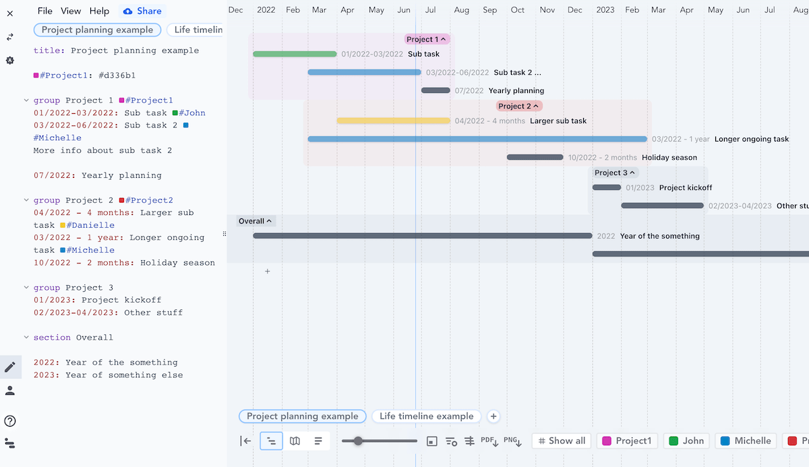The height and width of the screenshot is (467, 809).
Task: Export the timeline as PNG
Action: click(511, 440)
